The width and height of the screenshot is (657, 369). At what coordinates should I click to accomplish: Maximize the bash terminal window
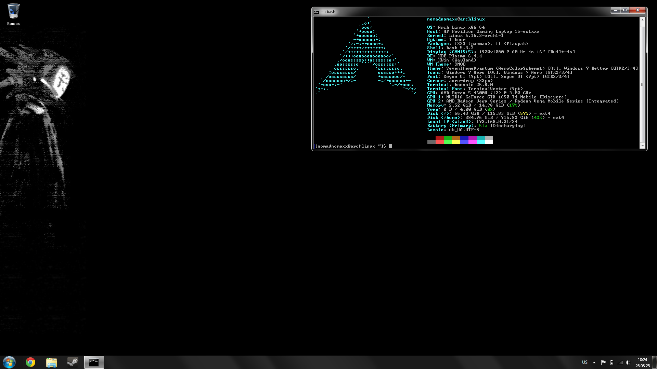pos(625,10)
